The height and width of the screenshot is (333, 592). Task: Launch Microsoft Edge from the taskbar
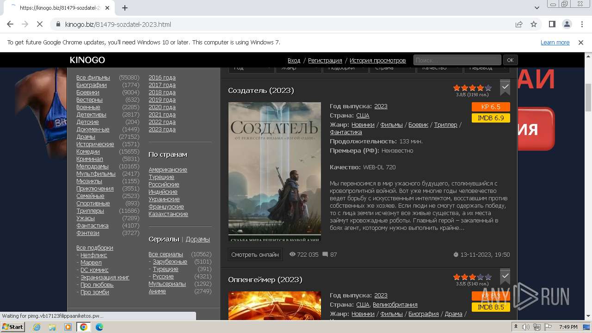(x=99, y=327)
